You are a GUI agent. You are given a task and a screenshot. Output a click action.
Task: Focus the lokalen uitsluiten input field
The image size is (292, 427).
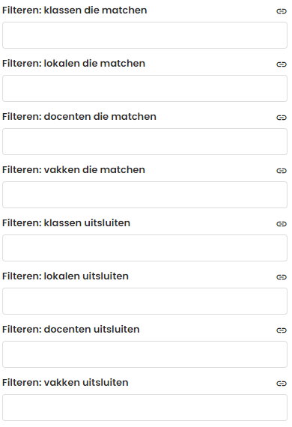coord(145,301)
